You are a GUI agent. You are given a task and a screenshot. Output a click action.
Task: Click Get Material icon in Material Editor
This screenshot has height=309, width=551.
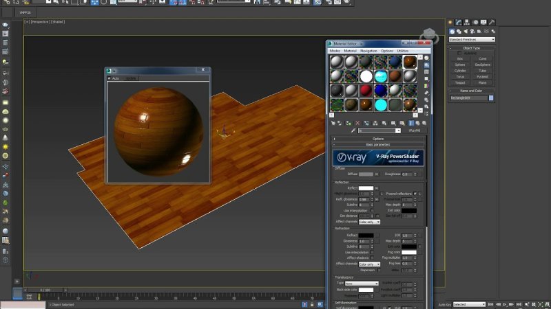(333, 123)
